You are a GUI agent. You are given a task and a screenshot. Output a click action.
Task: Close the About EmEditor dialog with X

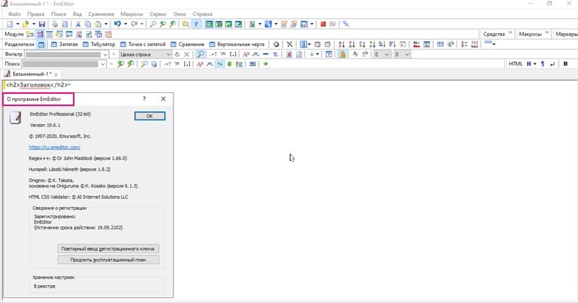tap(163, 99)
